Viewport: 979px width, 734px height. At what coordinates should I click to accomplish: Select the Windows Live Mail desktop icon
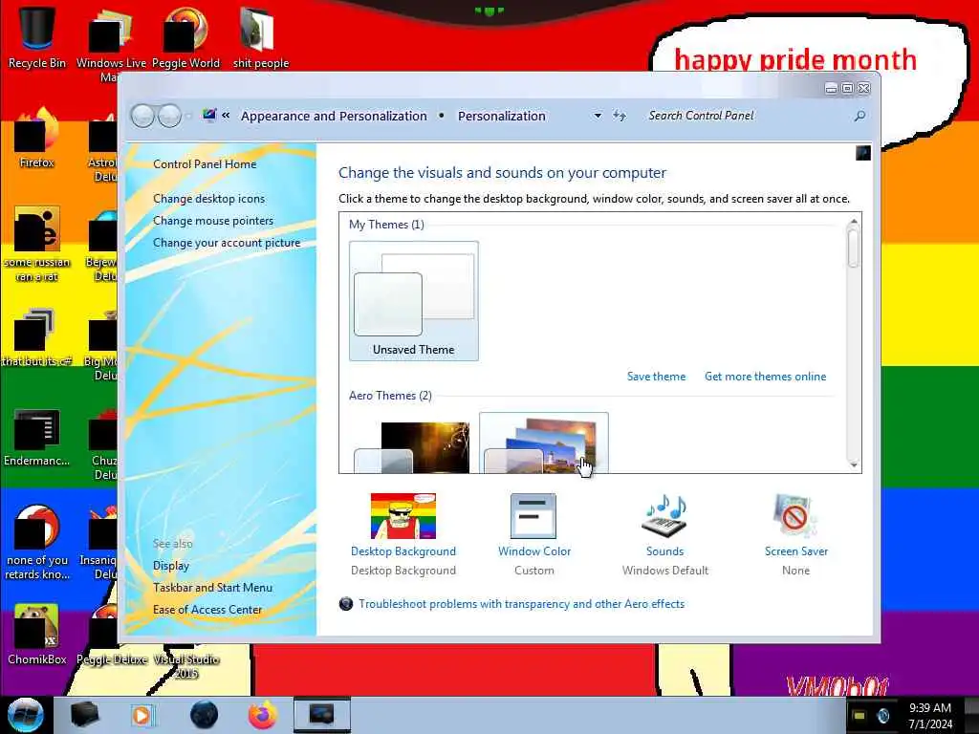tap(111, 44)
